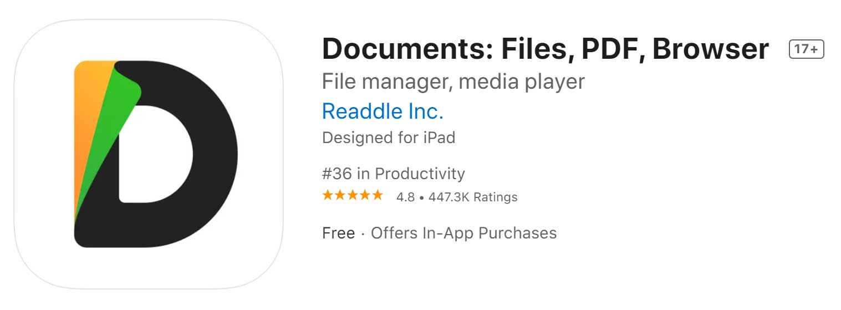The image size is (841, 310).
Task: Click the Designed for iPad label
Action: (x=388, y=137)
